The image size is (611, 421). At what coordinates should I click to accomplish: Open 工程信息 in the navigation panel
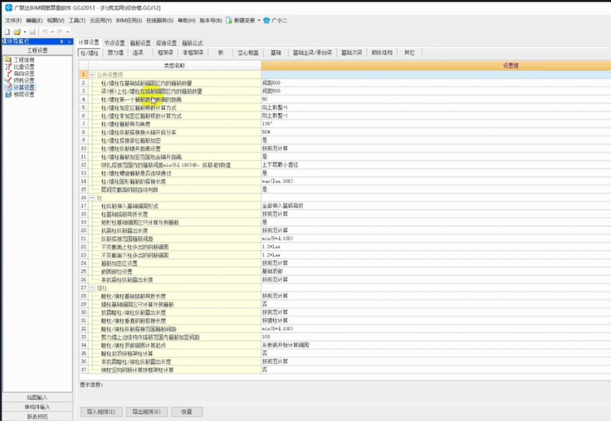[x=23, y=59]
